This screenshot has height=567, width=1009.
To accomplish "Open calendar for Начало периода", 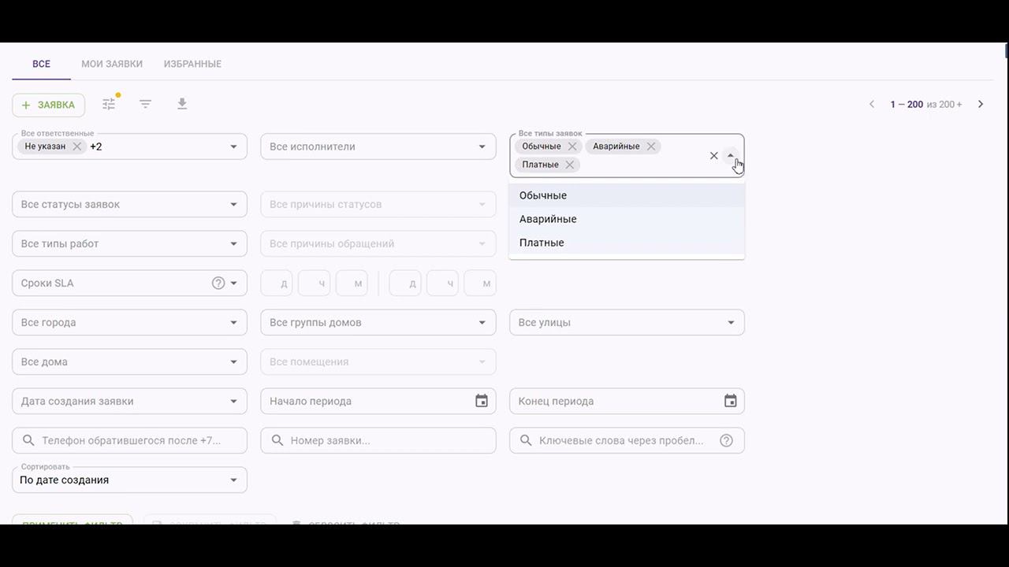I will tap(482, 401).
